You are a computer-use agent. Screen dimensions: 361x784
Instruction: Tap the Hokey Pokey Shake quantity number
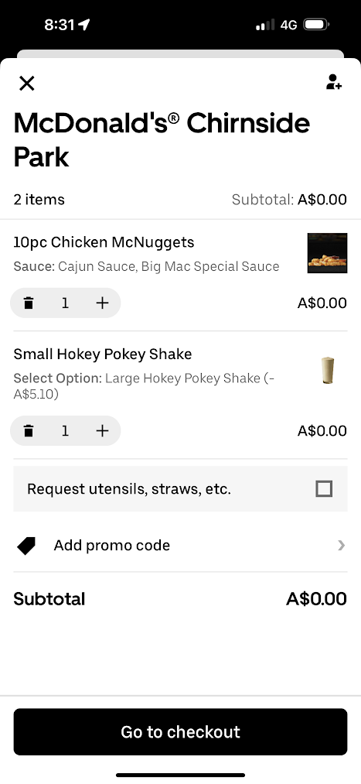click(x=65, y=431)
